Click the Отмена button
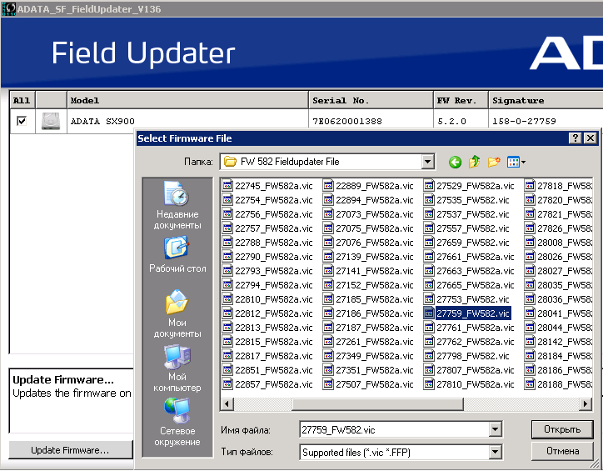Screen dimensions: 603x471 tap(562, 451)
